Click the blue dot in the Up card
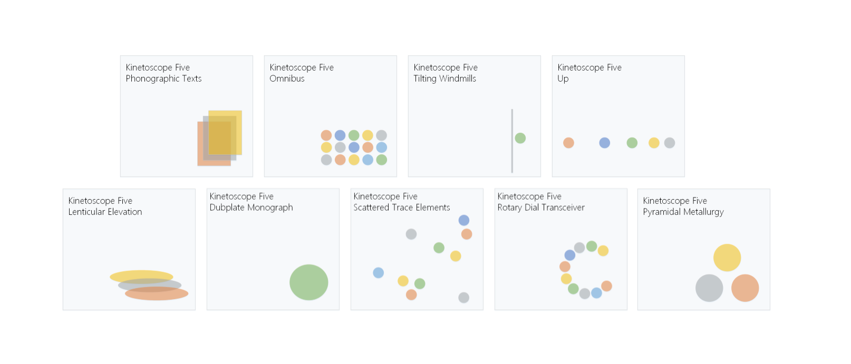 (605, 143)
